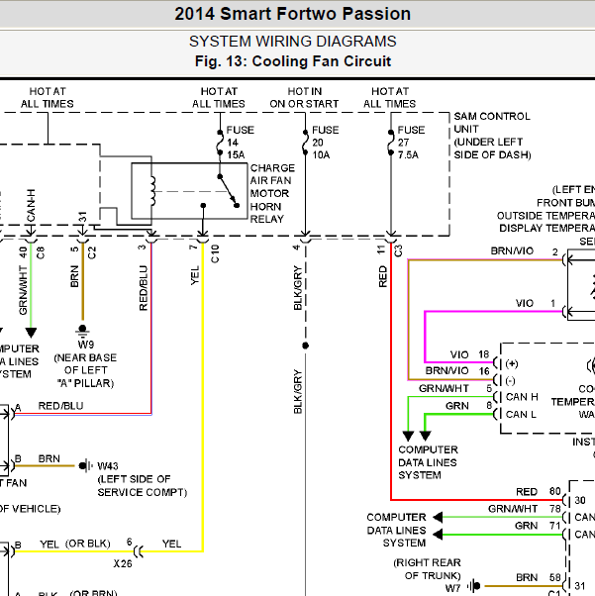Click horizontal "RED/BLU" label at terminal A
Image resolution: width=595 pixels, height=596 pixels.
click(x=60, y=406)
